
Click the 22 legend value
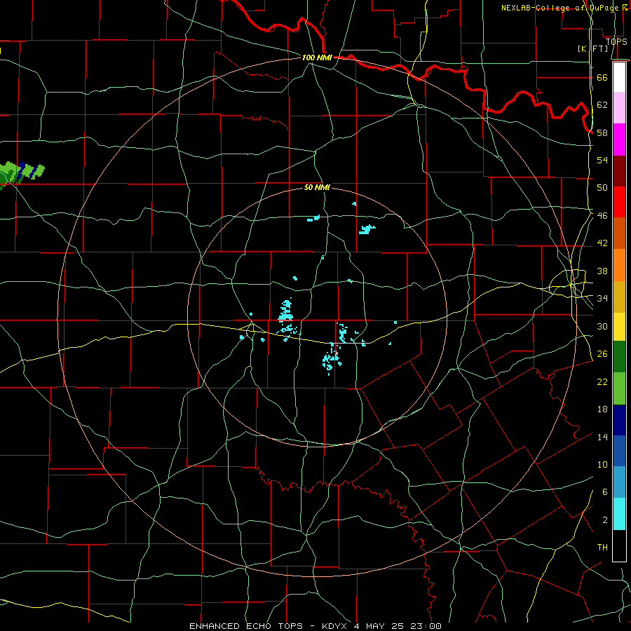click(x=602, y=382)
